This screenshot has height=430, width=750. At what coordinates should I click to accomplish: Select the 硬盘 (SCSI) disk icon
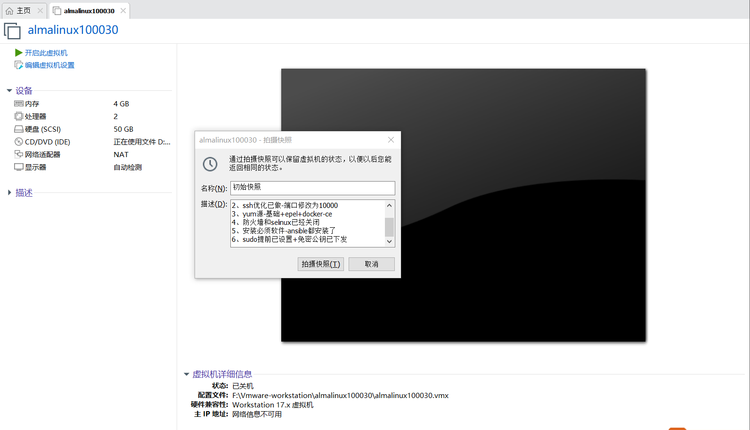pos(19,129)
